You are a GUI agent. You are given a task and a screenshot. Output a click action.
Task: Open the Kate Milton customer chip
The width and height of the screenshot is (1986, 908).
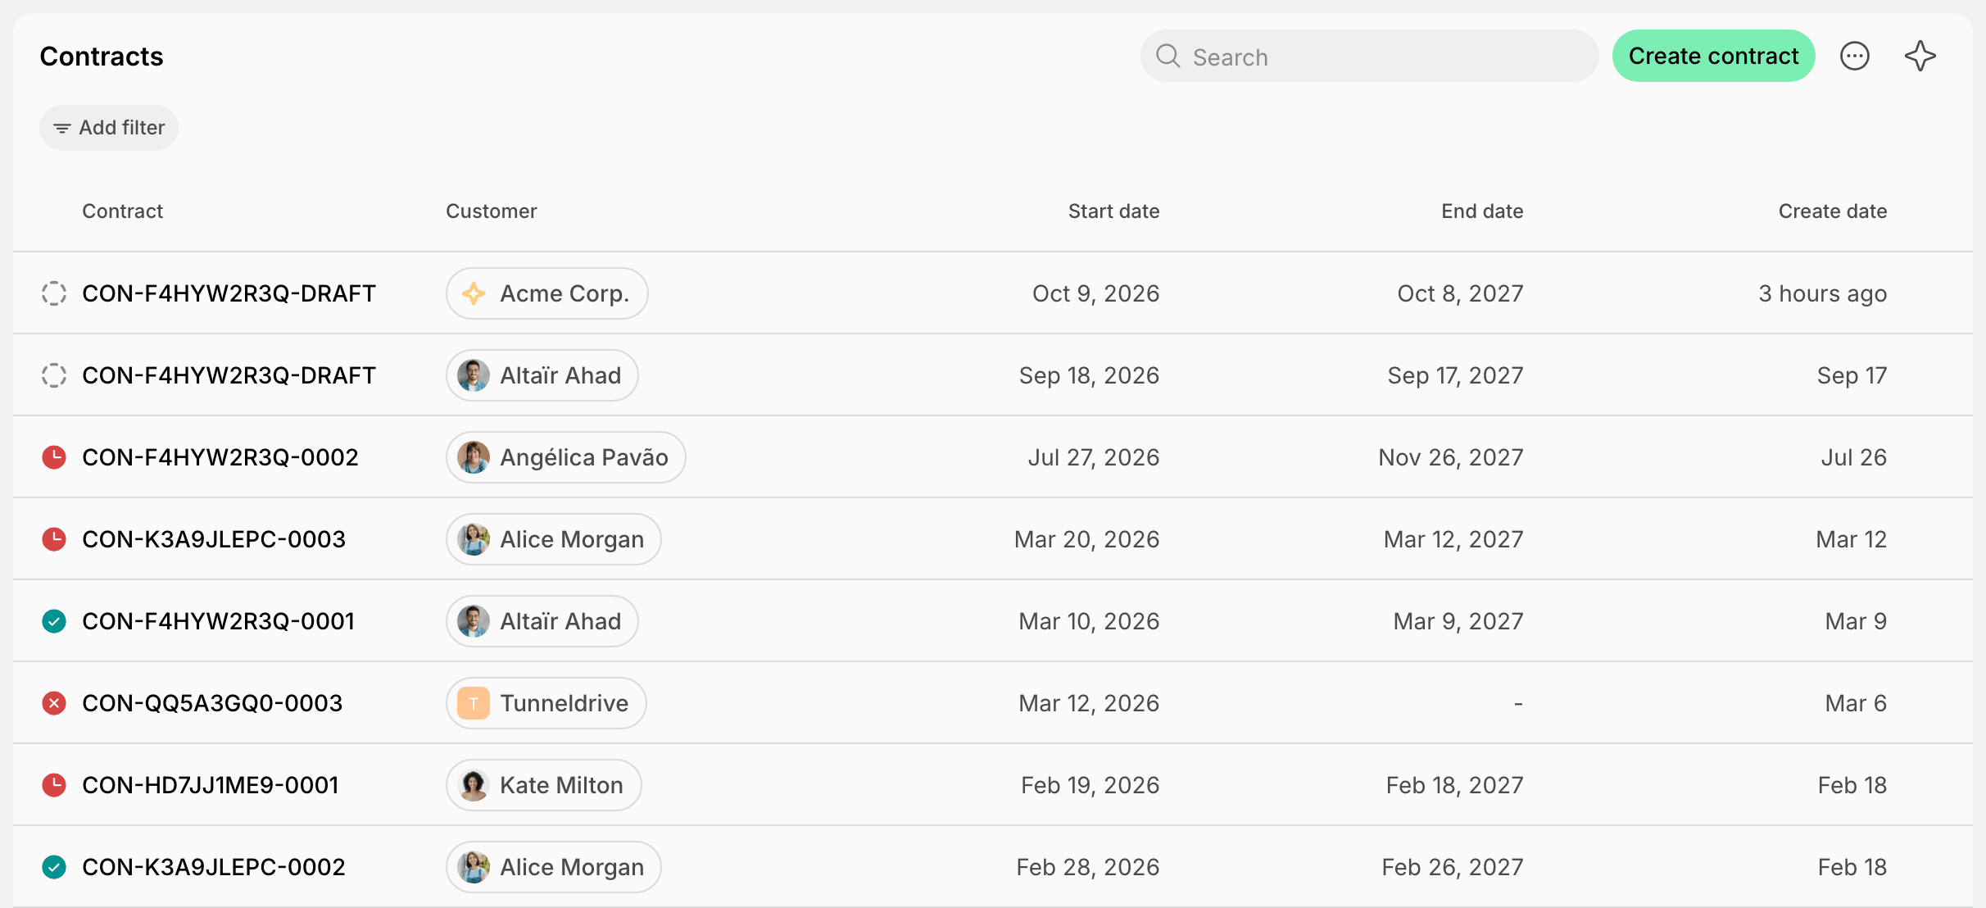pyautogui.click(x=544, y=785)
